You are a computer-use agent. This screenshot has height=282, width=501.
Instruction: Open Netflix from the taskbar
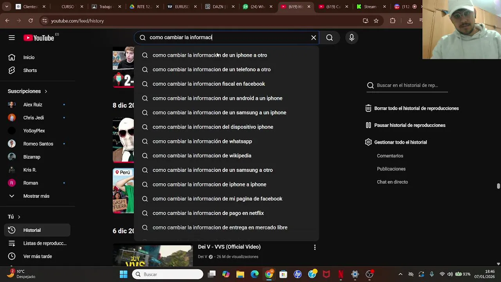(341, 274)
